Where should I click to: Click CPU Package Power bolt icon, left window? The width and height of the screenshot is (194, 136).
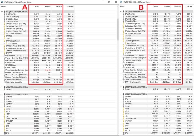coord(5,41)
